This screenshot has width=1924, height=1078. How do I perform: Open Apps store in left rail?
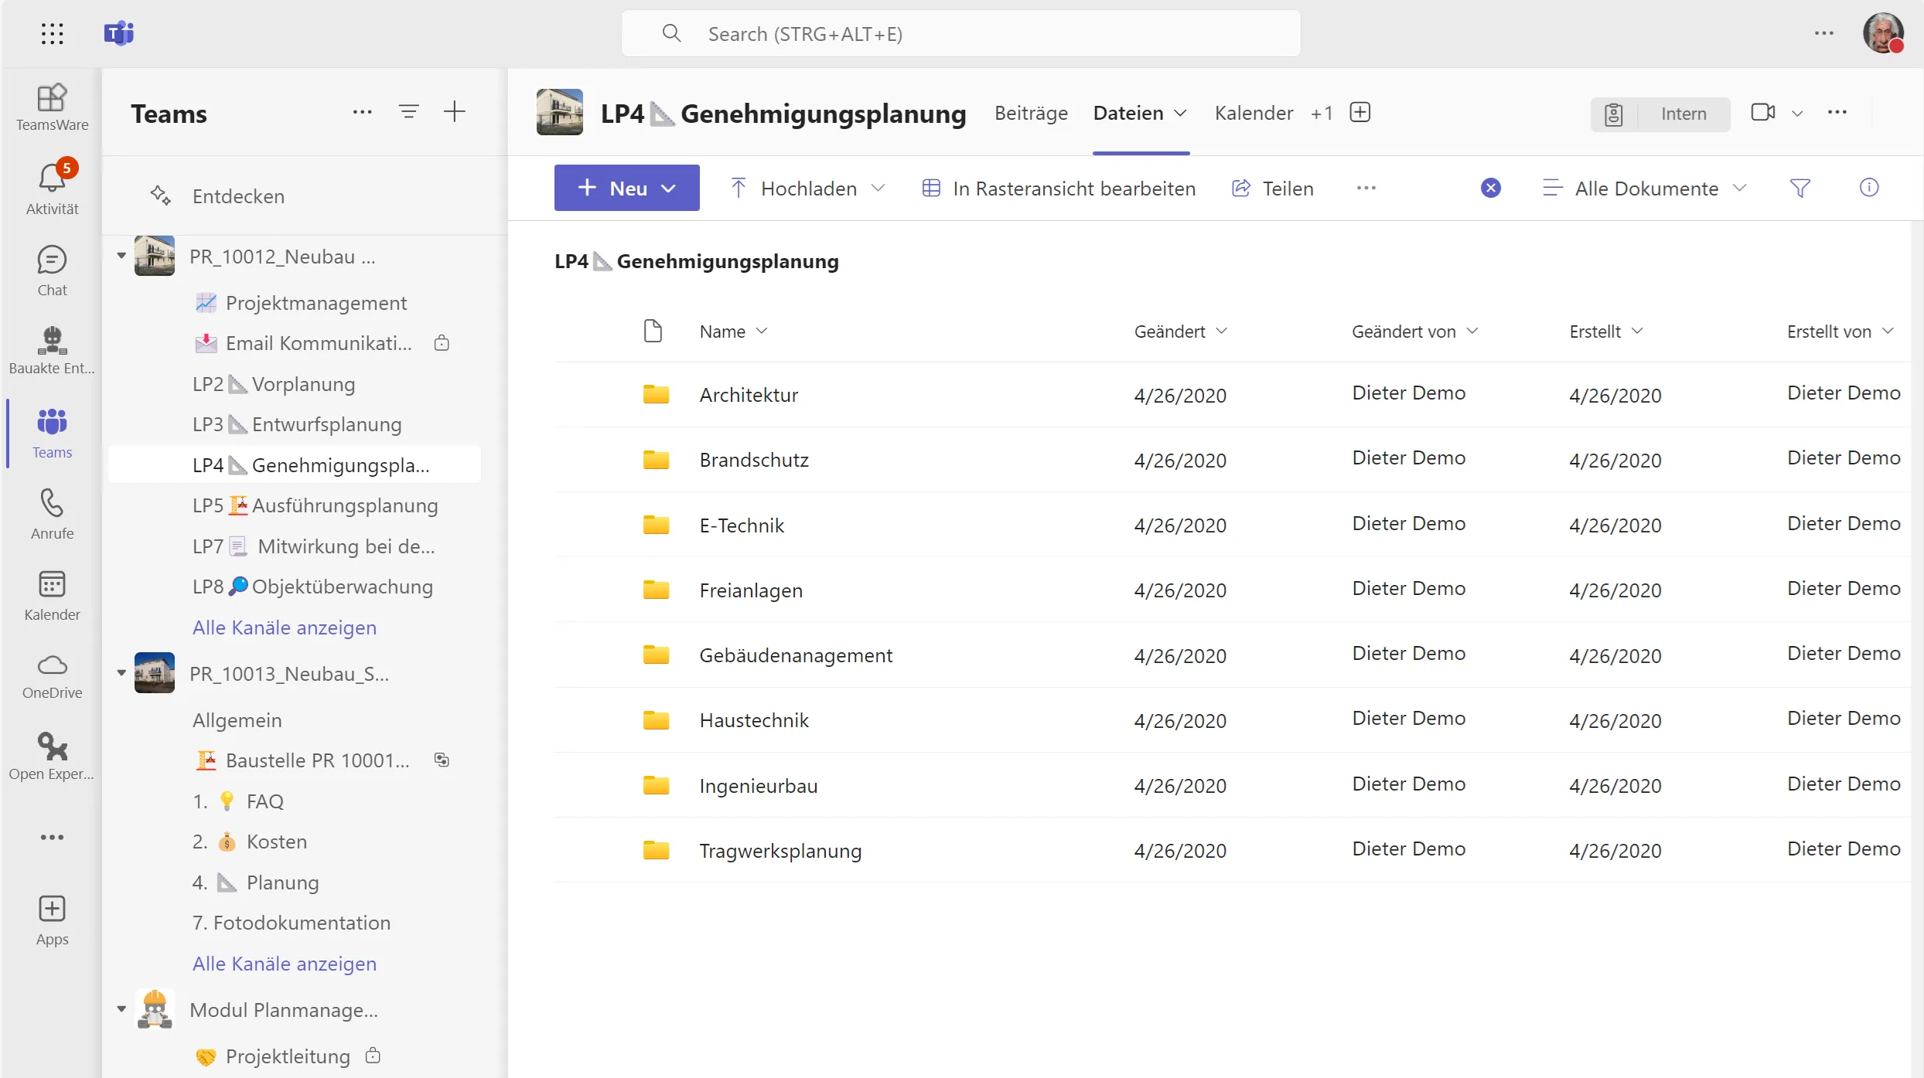point(52,920)
